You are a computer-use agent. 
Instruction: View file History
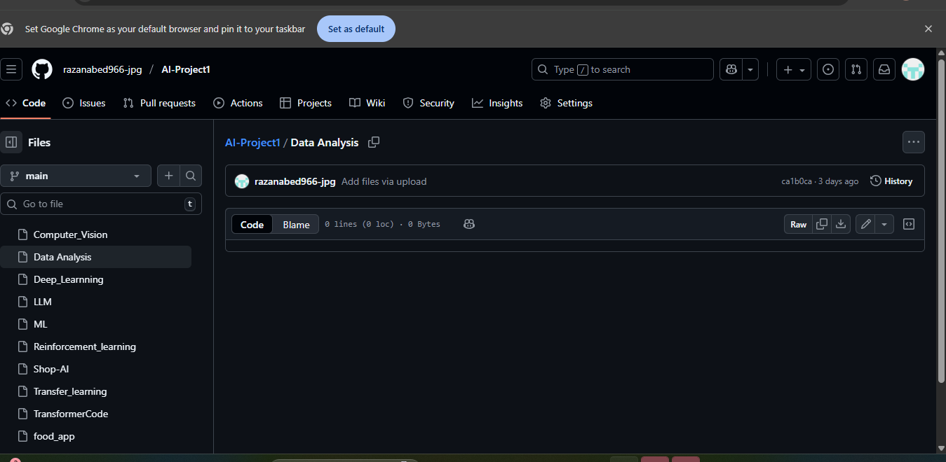click(x=891, y=181)
